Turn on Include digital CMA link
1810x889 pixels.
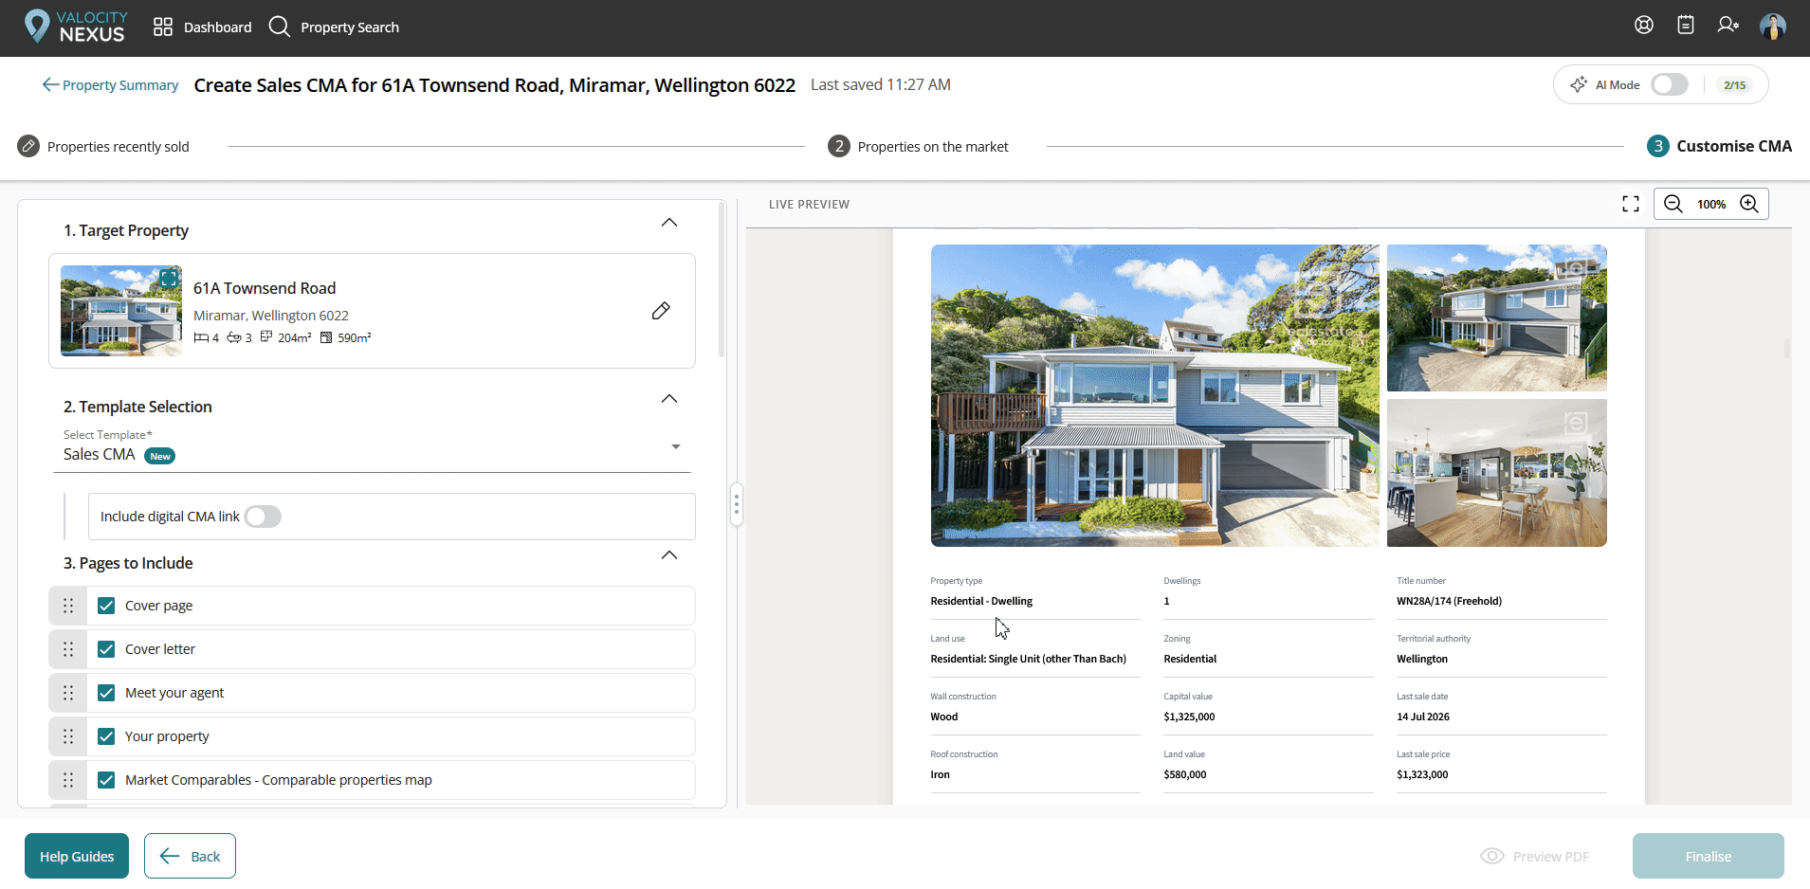point(263,517)
